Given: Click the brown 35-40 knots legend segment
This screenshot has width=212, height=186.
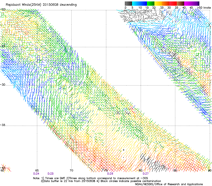Looking at the screenshot, I should [x=180, y=3].
